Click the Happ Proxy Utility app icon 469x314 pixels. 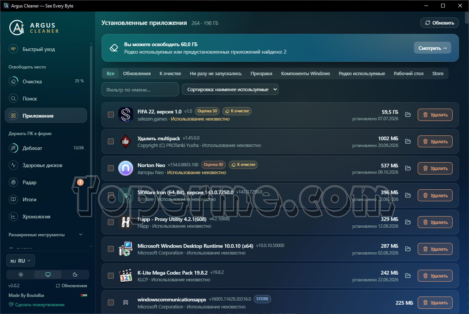(x=126, y=222)
